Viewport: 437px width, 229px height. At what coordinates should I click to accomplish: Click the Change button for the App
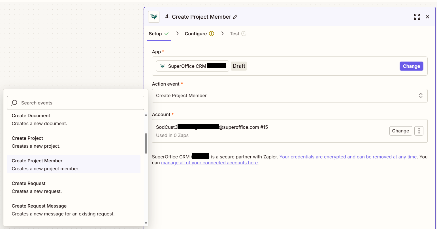point(411,66)
